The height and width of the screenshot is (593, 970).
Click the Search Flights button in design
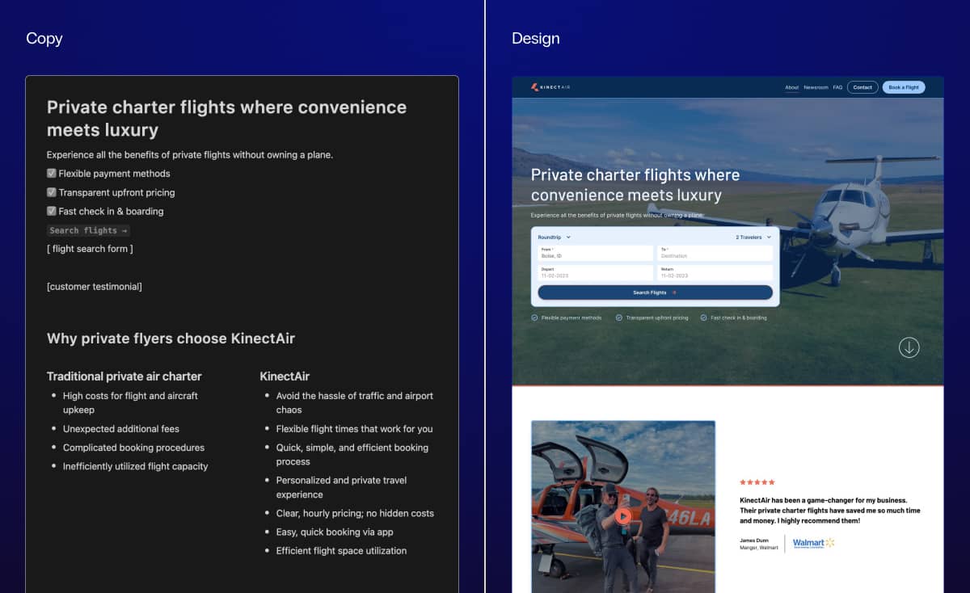655,292
